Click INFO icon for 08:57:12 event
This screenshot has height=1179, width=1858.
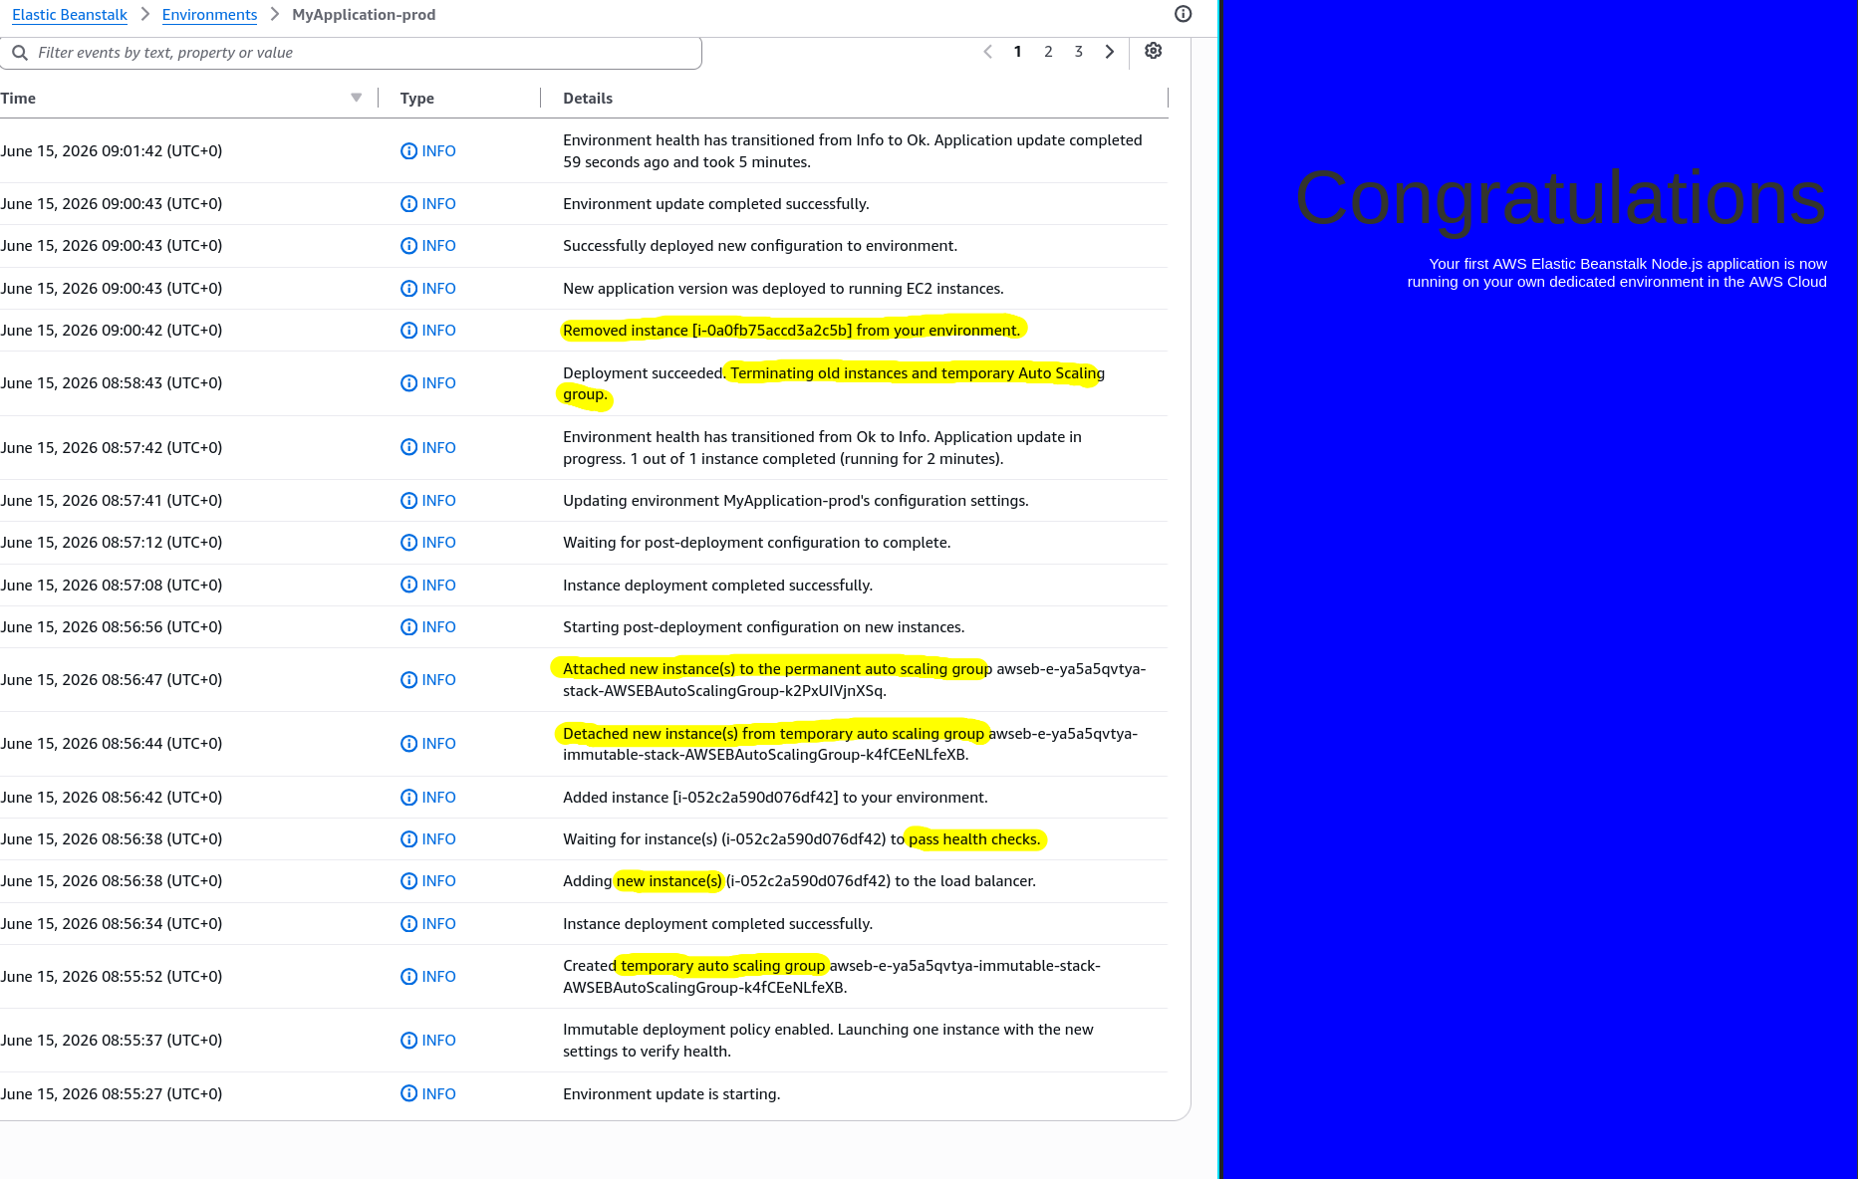coord(408,543)
